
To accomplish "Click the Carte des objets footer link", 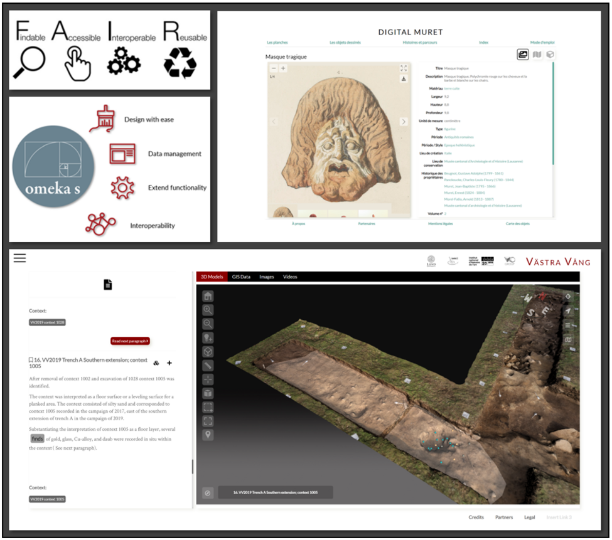I will point(518,224).
